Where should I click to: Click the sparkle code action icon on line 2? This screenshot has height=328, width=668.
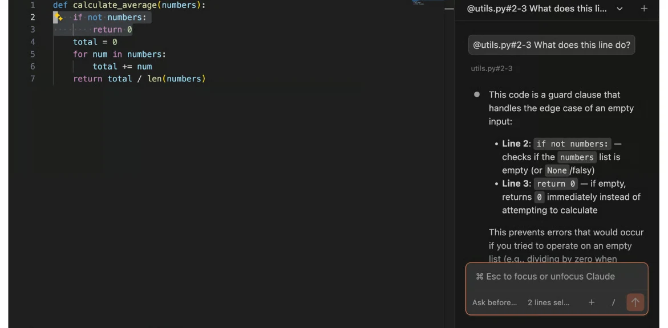coord(58,18)
